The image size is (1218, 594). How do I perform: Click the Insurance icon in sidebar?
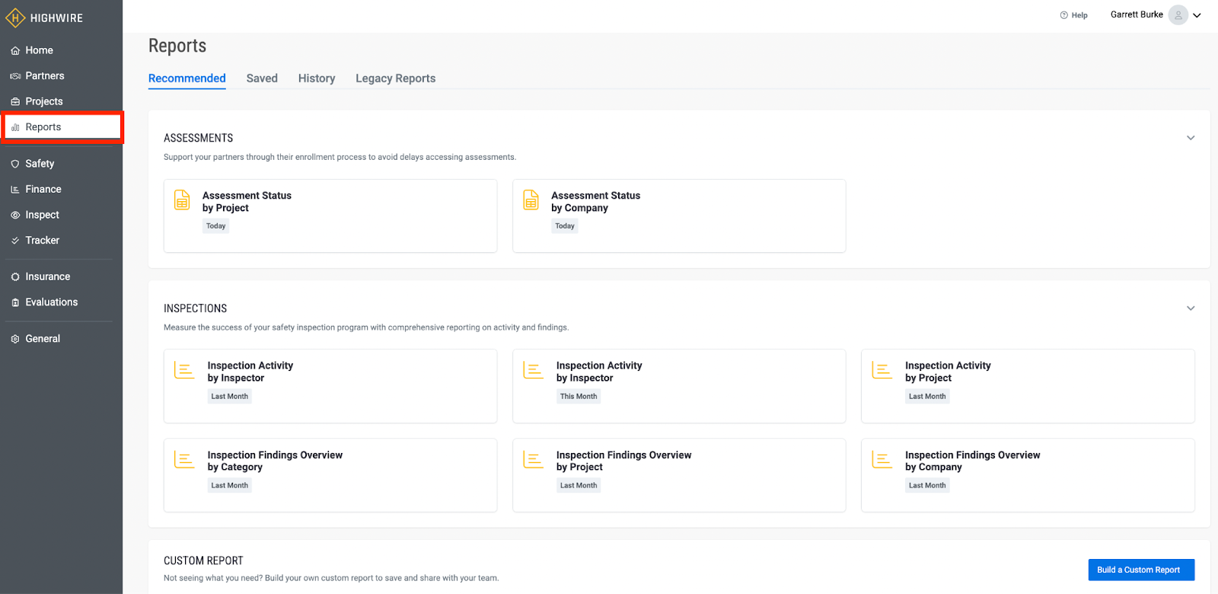(15, 277)
